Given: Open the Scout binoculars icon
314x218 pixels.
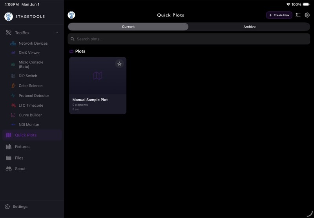Looking at the screenshot, I should click(x=9, y=169).
